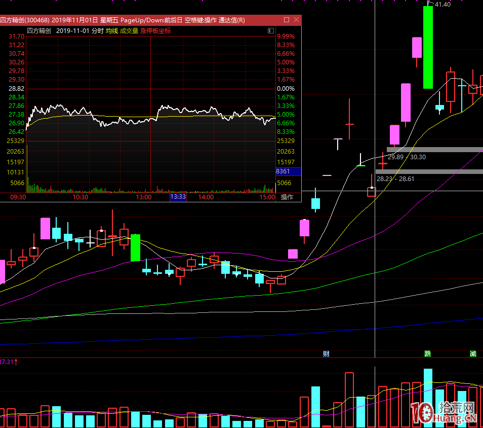483x428 pixels.
Task: Open the 财 financial info marker
Action: tap(326, 353)
